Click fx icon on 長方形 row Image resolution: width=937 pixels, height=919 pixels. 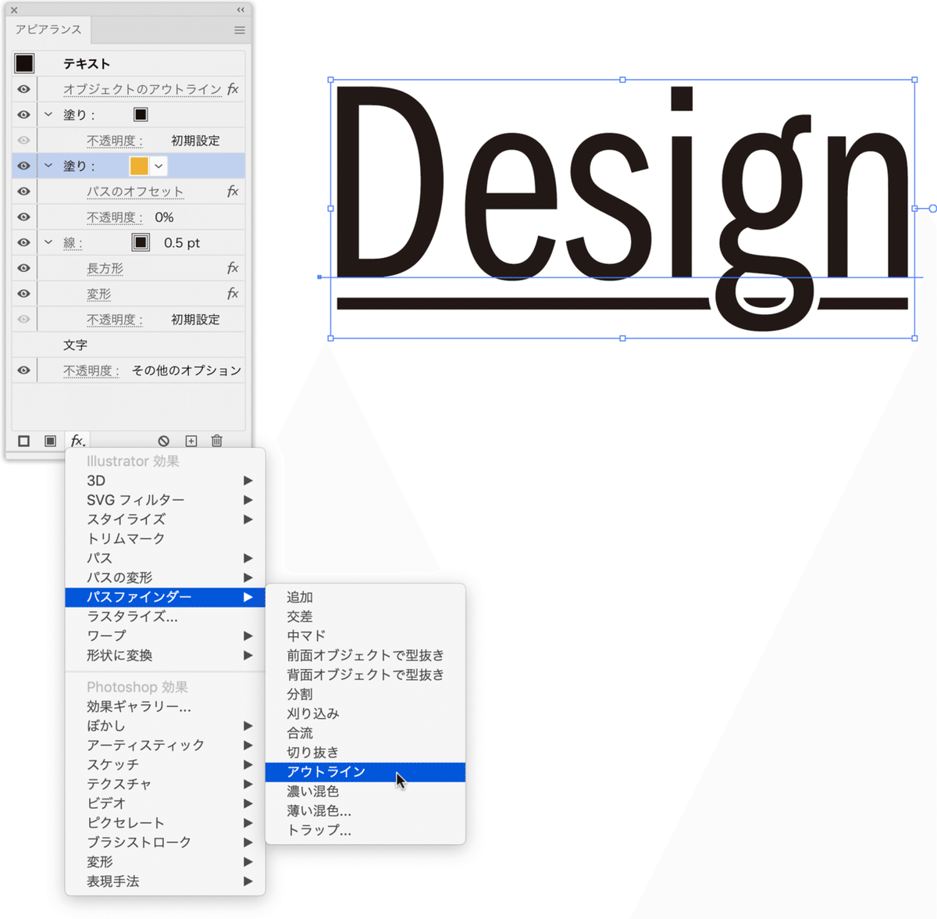pyautogui.click(x=233, y=268)
